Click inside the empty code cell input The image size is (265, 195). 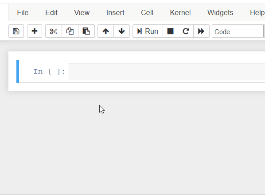coord(167,71)
